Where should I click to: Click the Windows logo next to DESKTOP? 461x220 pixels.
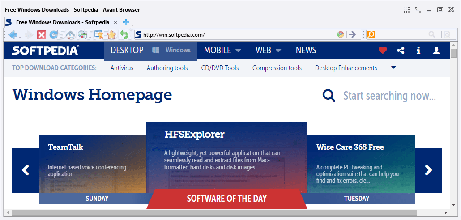point(155,50)
